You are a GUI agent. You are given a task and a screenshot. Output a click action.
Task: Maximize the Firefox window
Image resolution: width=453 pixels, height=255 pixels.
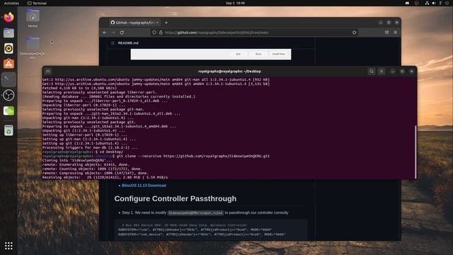tap(389, 23)
